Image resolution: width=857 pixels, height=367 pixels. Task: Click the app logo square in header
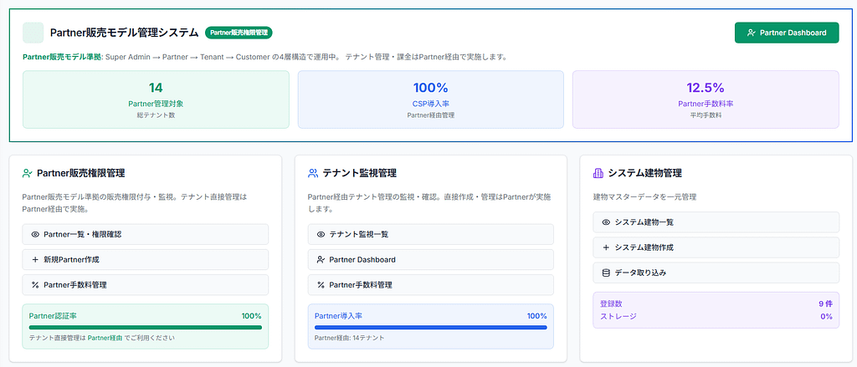coord(33,33)
